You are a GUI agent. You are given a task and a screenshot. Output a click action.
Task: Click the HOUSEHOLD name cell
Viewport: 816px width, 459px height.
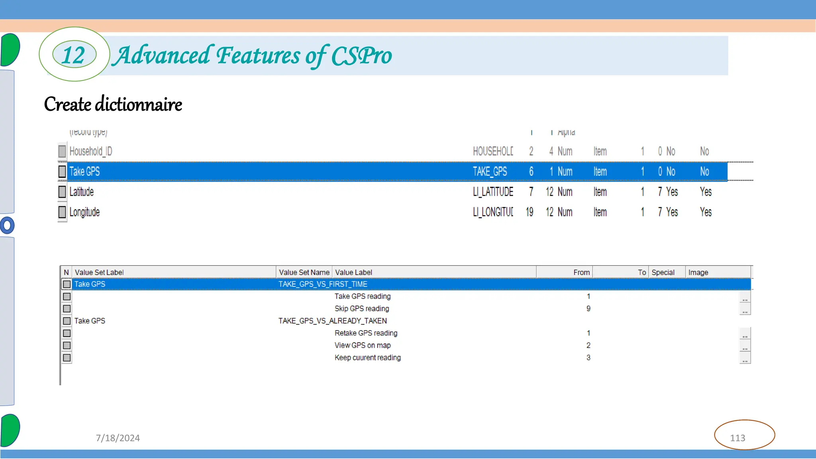[493, 151]
